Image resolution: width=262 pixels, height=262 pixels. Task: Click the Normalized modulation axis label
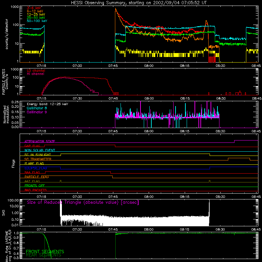[x=6, y=114]
